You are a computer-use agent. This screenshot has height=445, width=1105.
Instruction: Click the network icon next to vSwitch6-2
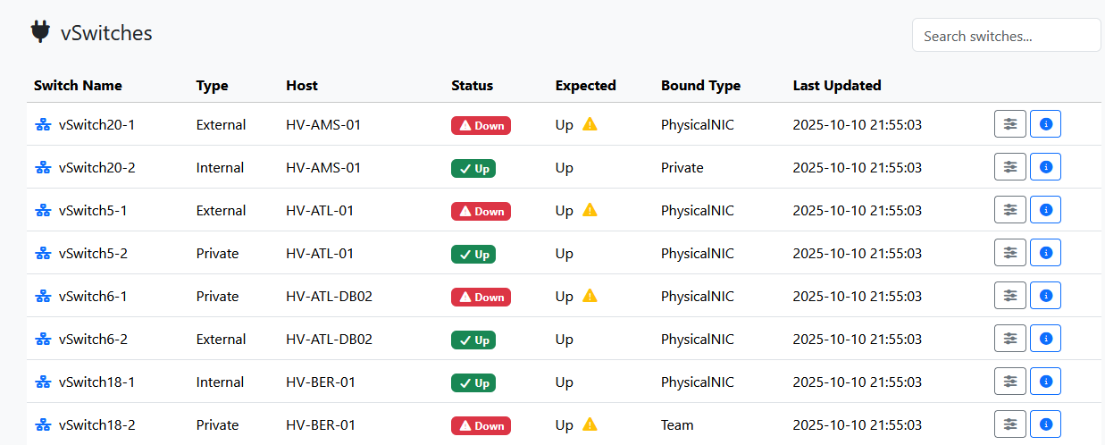pyautogui.click(x=43, y=340)
